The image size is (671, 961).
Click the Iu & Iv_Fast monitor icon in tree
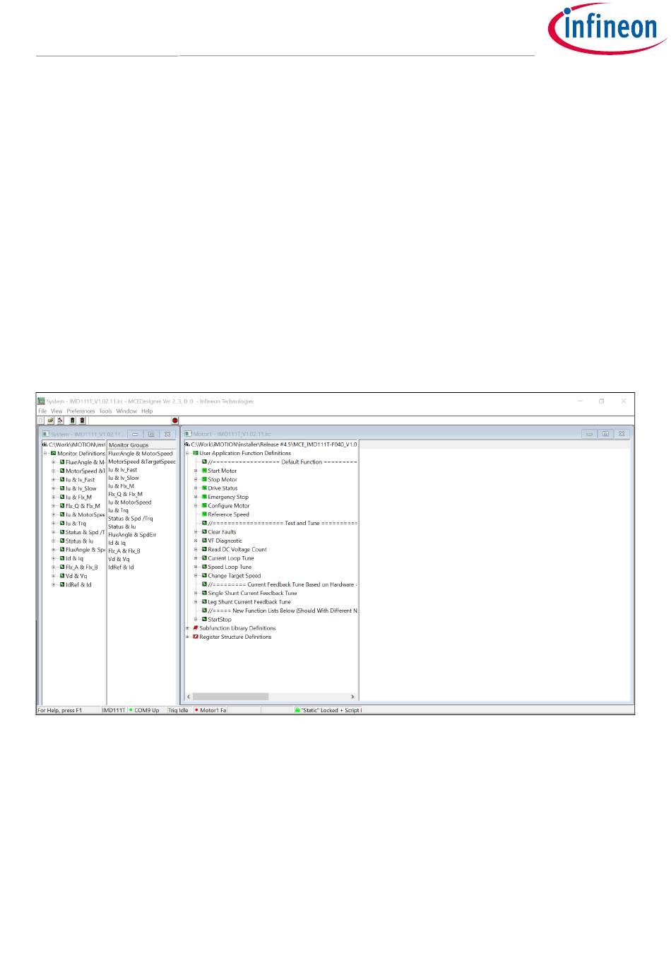(x=62, y=480)
